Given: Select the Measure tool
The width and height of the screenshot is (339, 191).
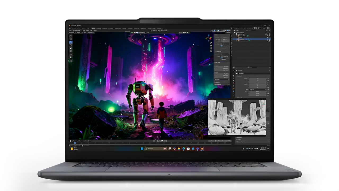Looking at the screenshot, I should pyautogui.click(x=71, y=57).
